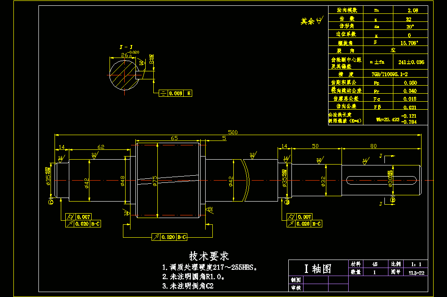Click the '技术要求' heading
This screenshot has width=447, height=297.
click(209, 256)
